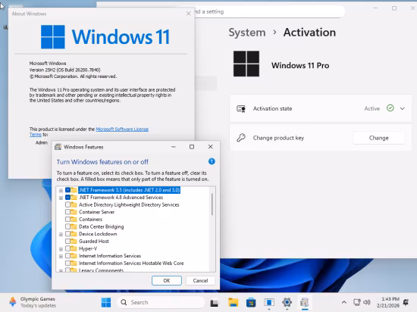Expand .NET Framework 4.8 Advanced Services node
This screenshot has height=312, width=417.
tap(61, 198)
